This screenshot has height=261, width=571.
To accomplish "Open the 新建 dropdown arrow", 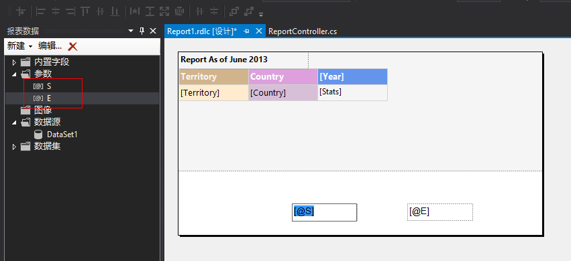I will [x=30, y=46].
